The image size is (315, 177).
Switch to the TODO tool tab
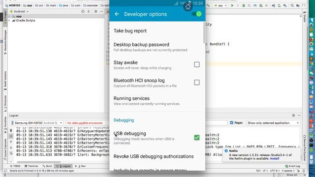coord(15,166)
